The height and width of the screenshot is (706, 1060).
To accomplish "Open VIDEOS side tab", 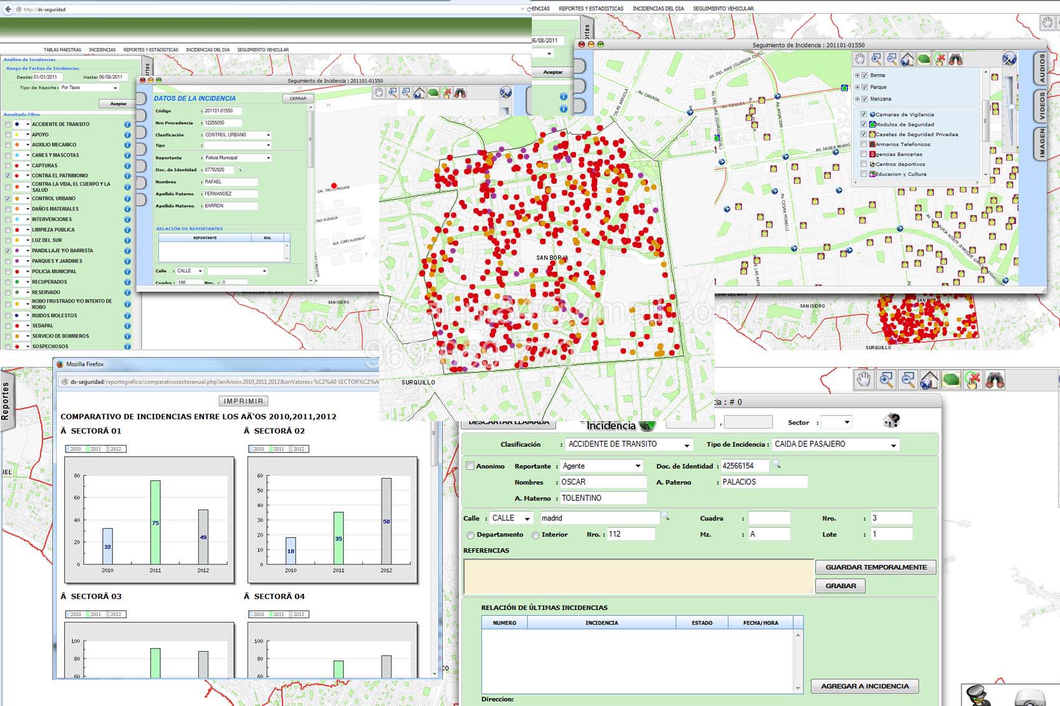I will 1041,106.
